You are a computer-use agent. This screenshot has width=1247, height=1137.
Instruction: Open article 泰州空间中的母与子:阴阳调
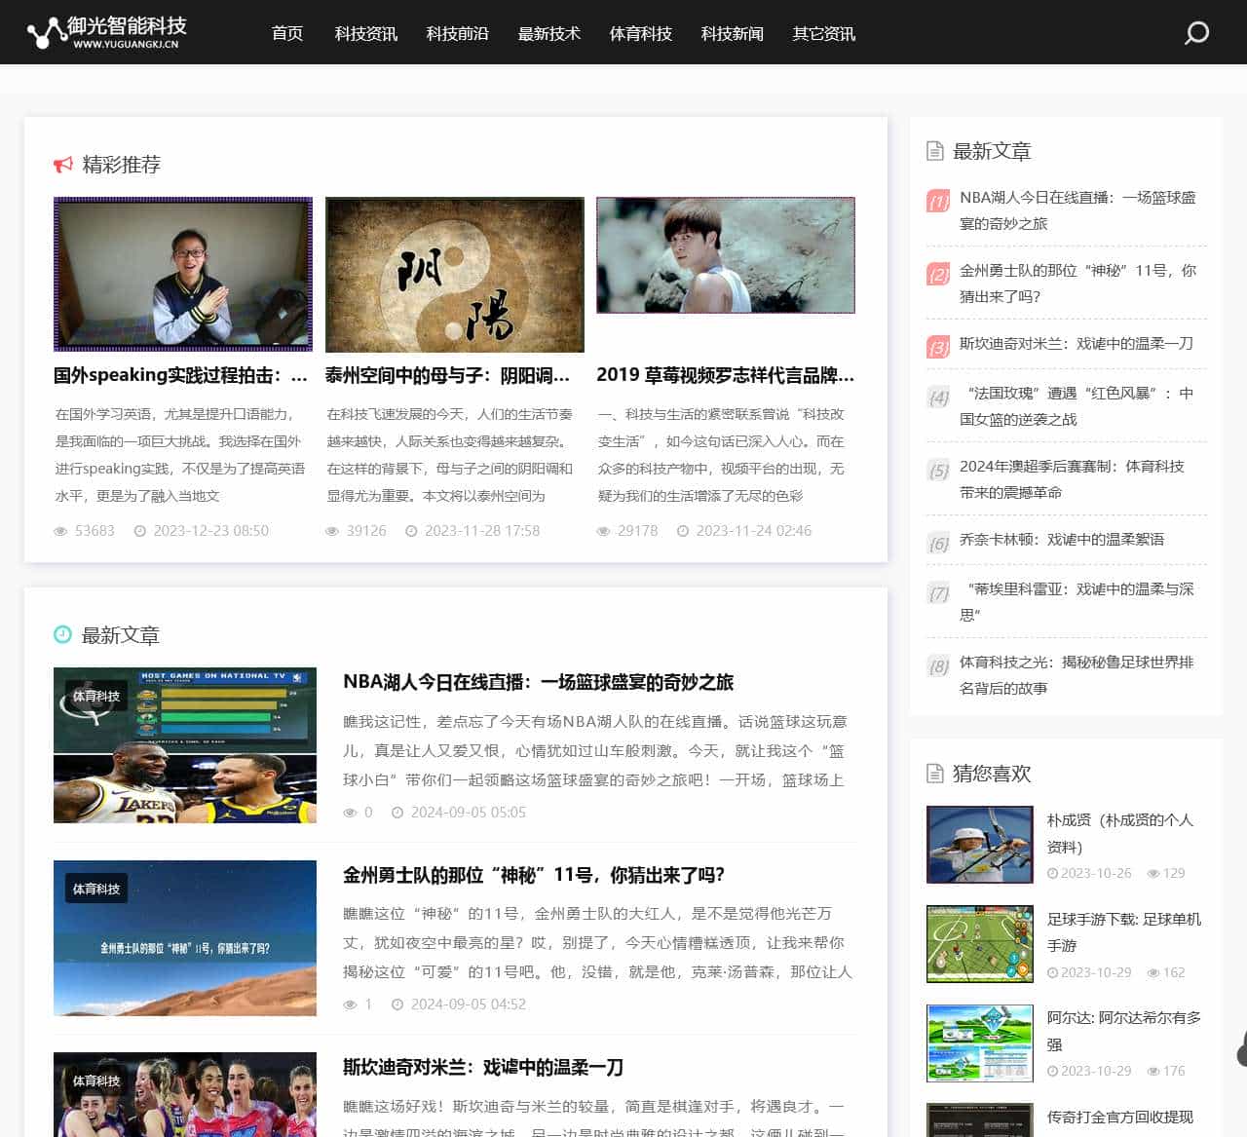tap(447, 375)
